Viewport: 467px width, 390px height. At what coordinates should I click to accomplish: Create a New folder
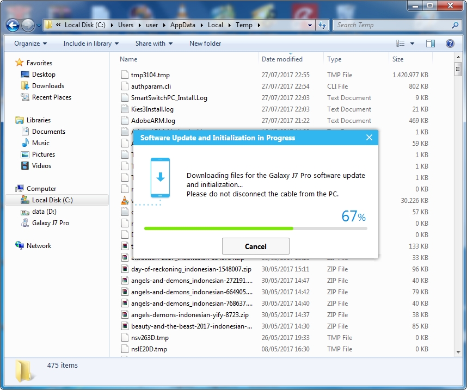(205, 44)
